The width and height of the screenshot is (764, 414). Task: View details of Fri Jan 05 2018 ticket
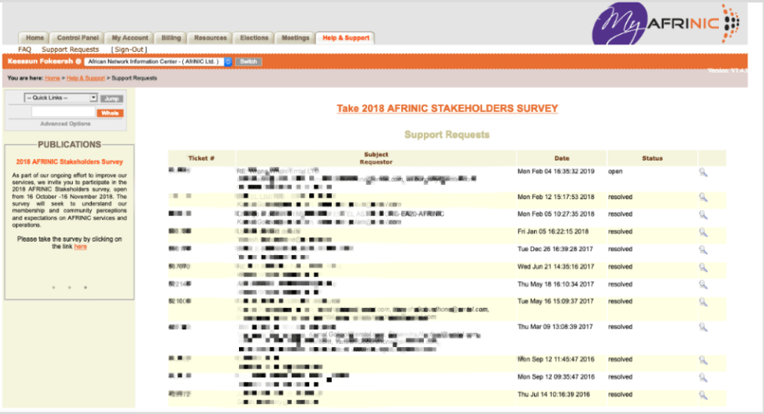tap(703, 233)
